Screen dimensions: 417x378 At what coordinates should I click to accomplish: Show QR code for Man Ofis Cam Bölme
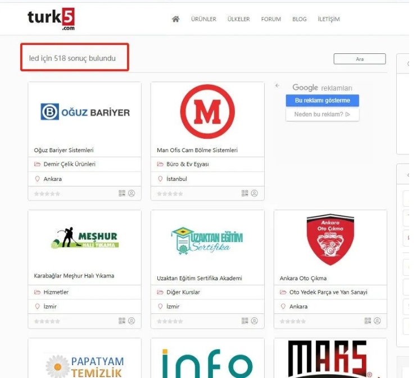pos(244,193)
